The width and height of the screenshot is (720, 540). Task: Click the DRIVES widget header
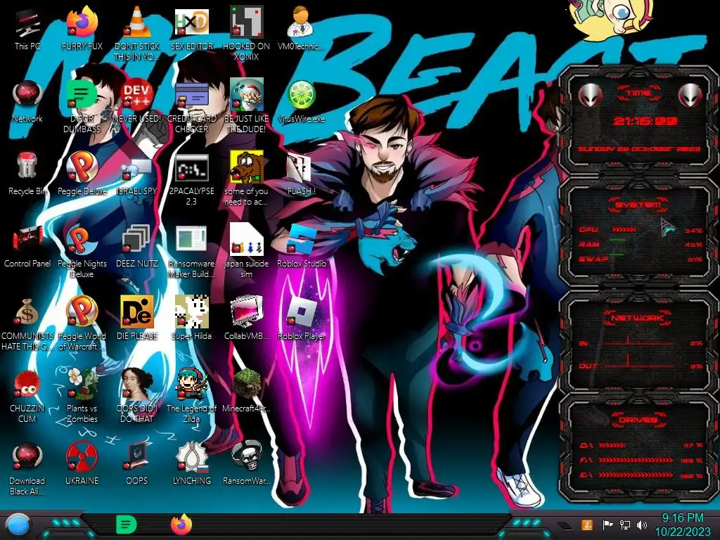[638, 420]
